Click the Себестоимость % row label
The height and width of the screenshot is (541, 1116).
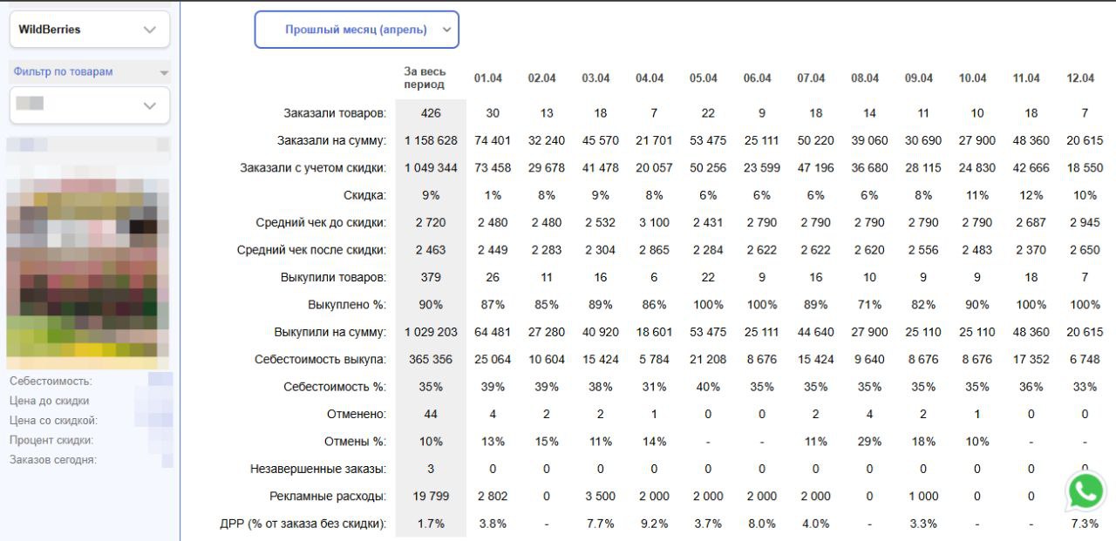point(336,387)
